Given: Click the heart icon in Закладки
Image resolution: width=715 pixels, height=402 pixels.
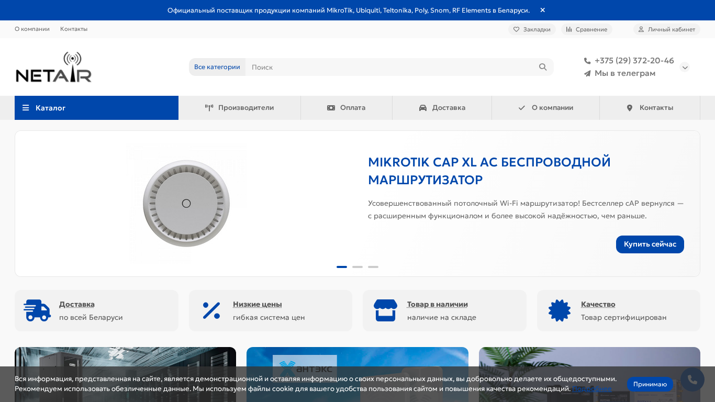Looking at the screenshot, I should point(516,29).
